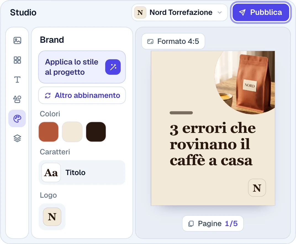Viewport: 296px width, 244px height.
Task: Select the N brand logo thumbnail
Action: [52, 217]
